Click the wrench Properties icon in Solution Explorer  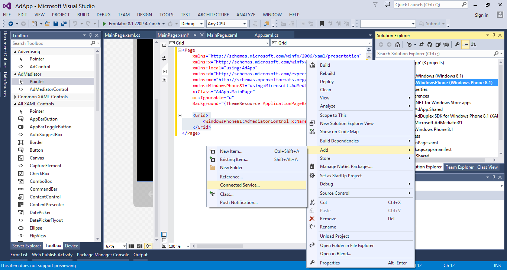click(457, 45)
